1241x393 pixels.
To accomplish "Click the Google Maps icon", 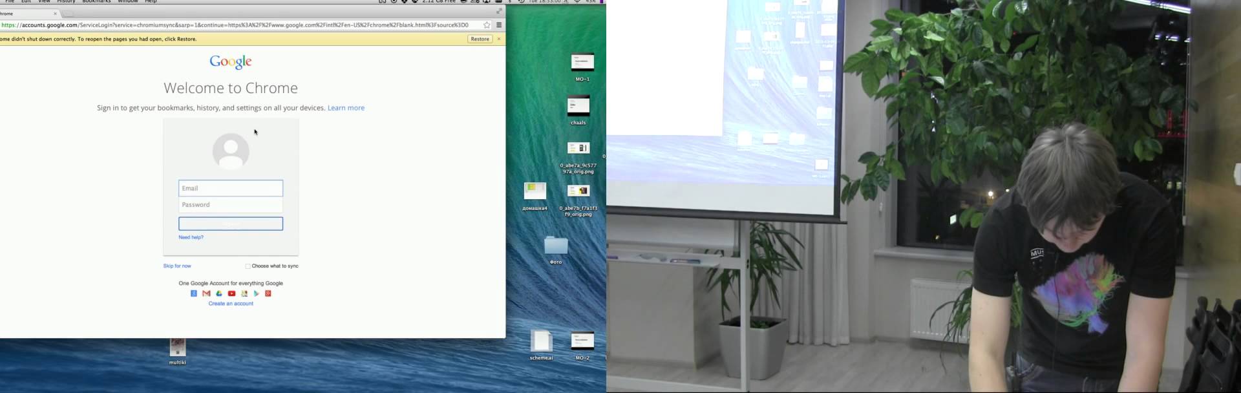I will click(244, 293).
